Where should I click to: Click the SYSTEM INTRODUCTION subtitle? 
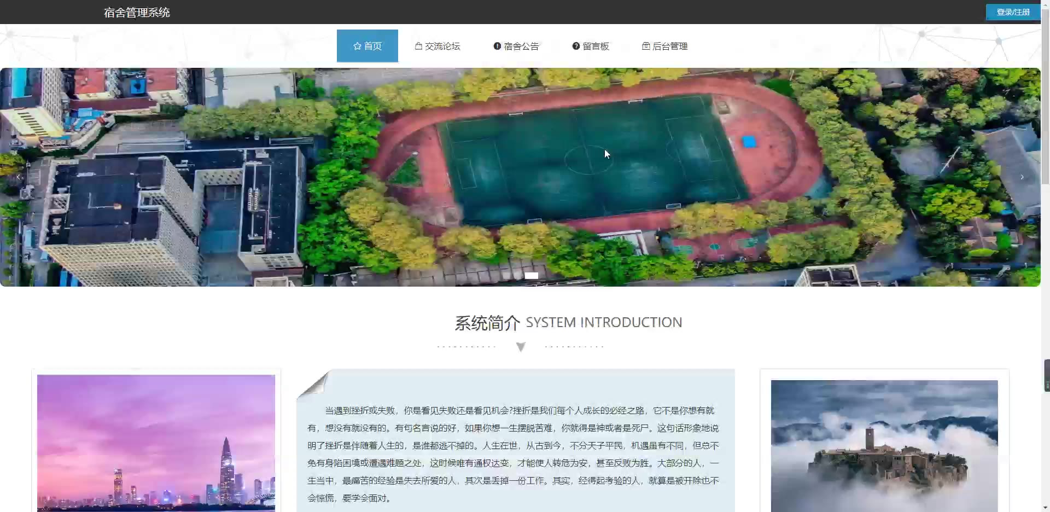[x=604, y=322]
